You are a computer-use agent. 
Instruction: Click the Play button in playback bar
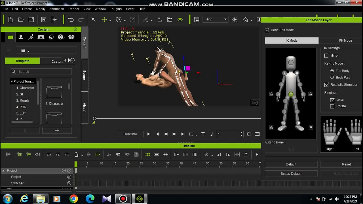coord(148,134)
